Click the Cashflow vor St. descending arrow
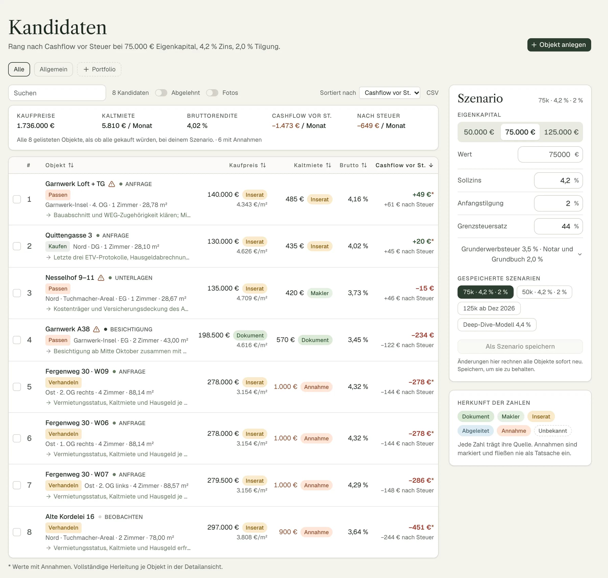The height and width of the screenshot is (578, 608). (x=431, y=165)
